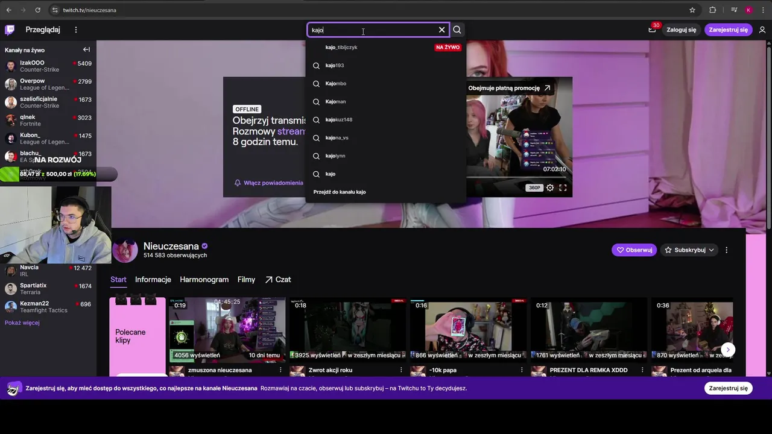The height and width of the screenshot is (434, 772).
Task: Go back in the browser
Action: click(8, 10)
